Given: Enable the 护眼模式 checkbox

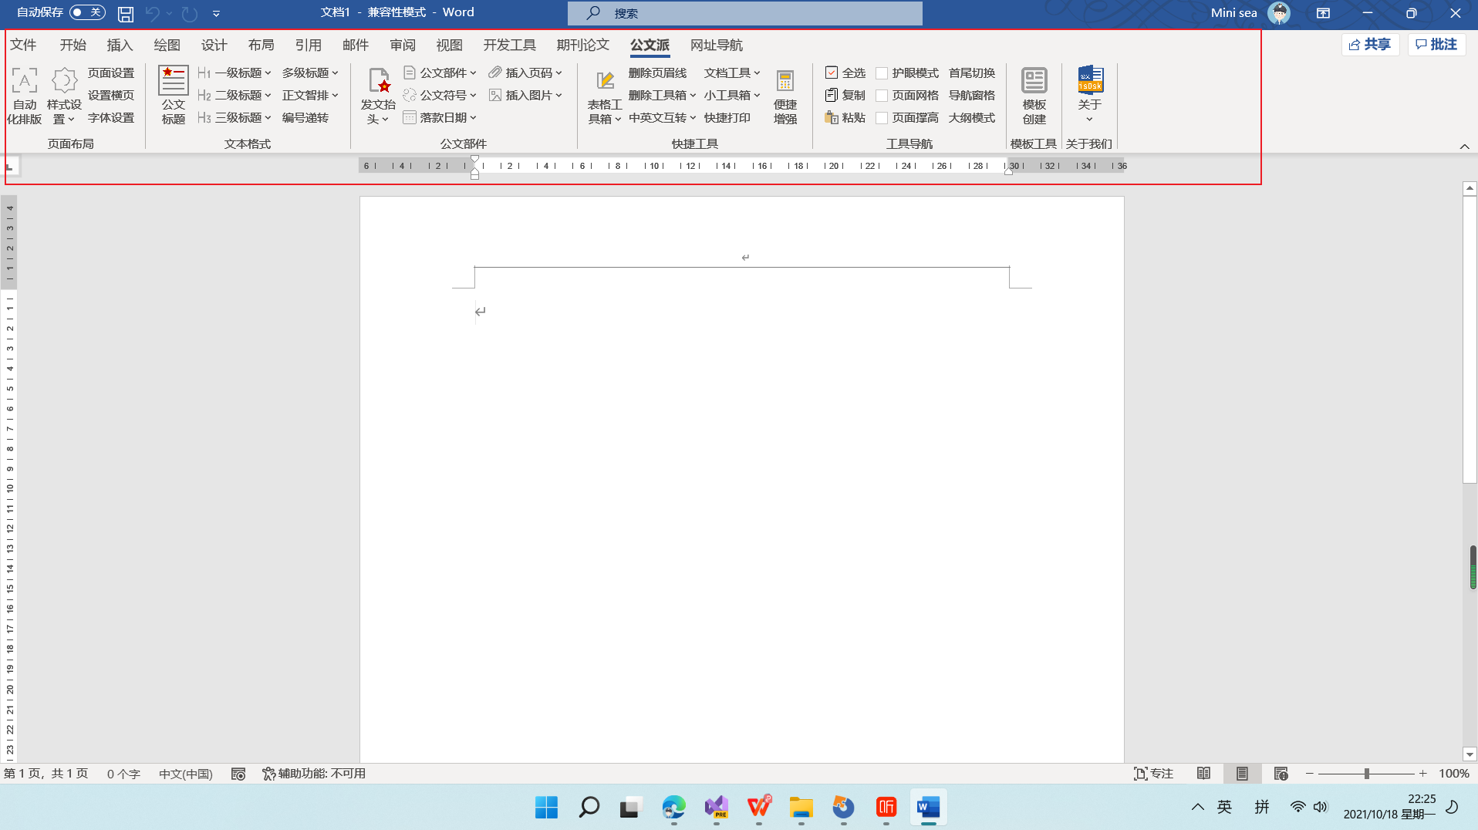Looking at the screenshot, I should tap(882, 73).
